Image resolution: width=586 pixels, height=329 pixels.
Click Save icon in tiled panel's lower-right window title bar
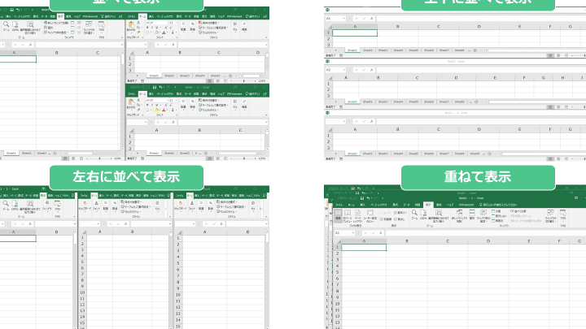click(x=155, y=87)
